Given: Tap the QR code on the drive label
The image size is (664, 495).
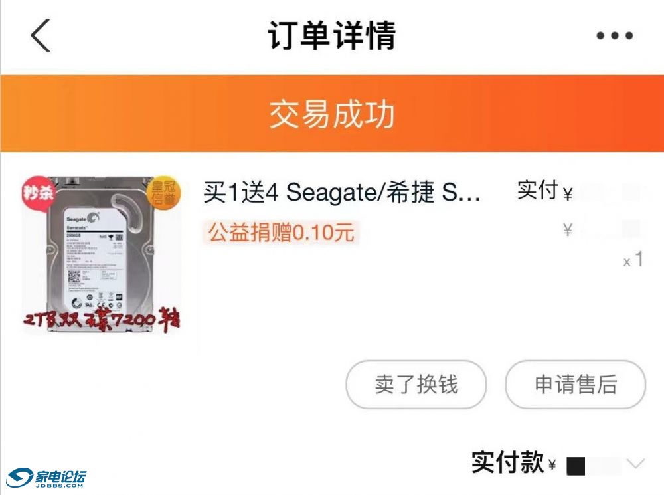Looking at the screenshot, I should [74, 277].
